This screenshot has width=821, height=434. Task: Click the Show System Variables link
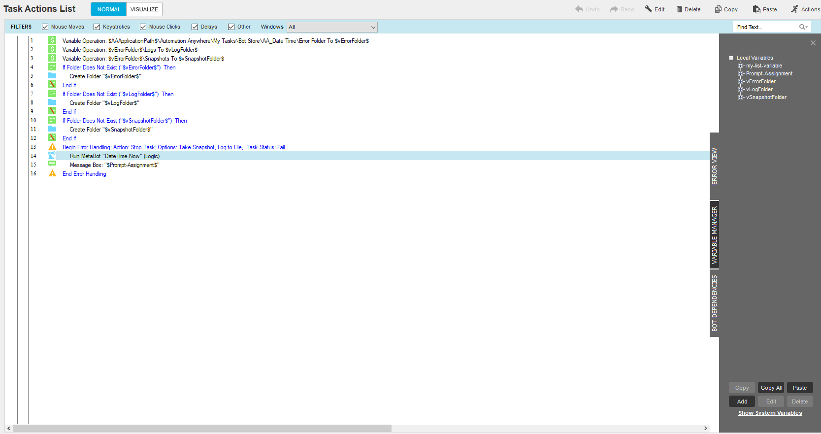coord(770,413)
